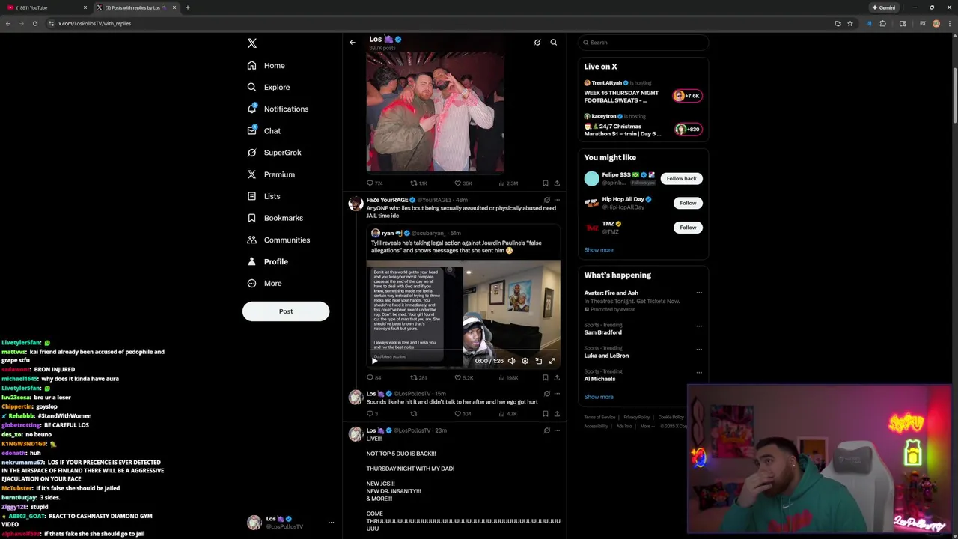
Task: Enter fullscreen on the quoted video
Action: click(552, 361)
